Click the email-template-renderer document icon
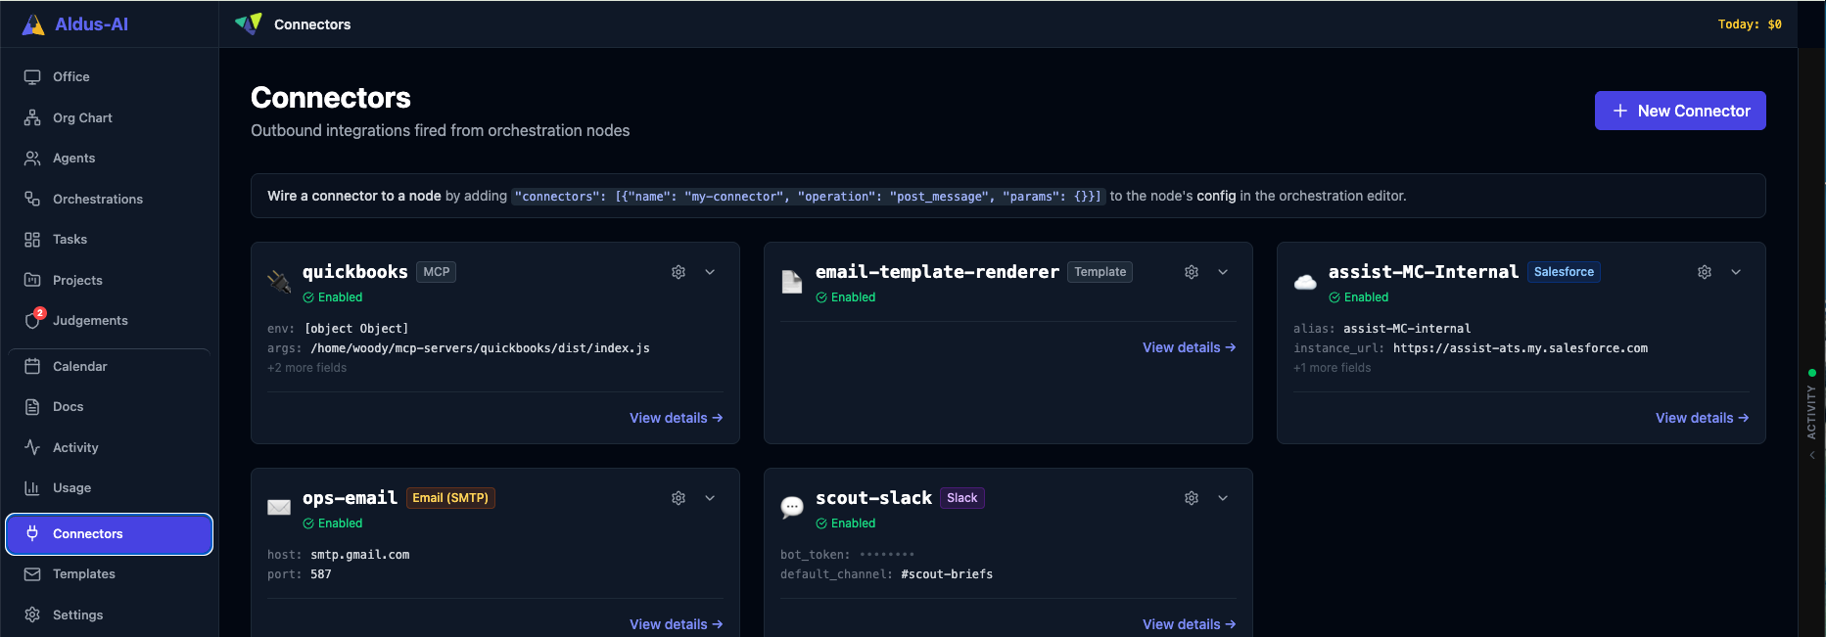Screen dimensions: 1826x637 point(792,282)
